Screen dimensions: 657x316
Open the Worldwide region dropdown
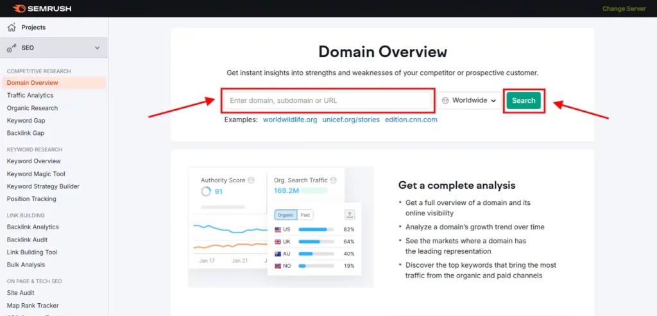470,100
